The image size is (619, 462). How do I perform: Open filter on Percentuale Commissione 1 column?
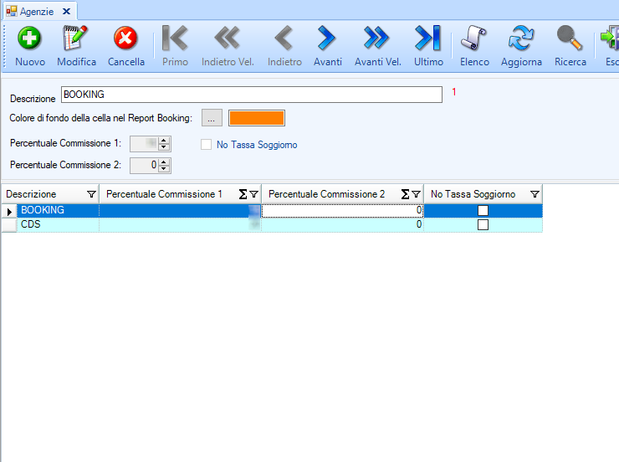(253, 194)
